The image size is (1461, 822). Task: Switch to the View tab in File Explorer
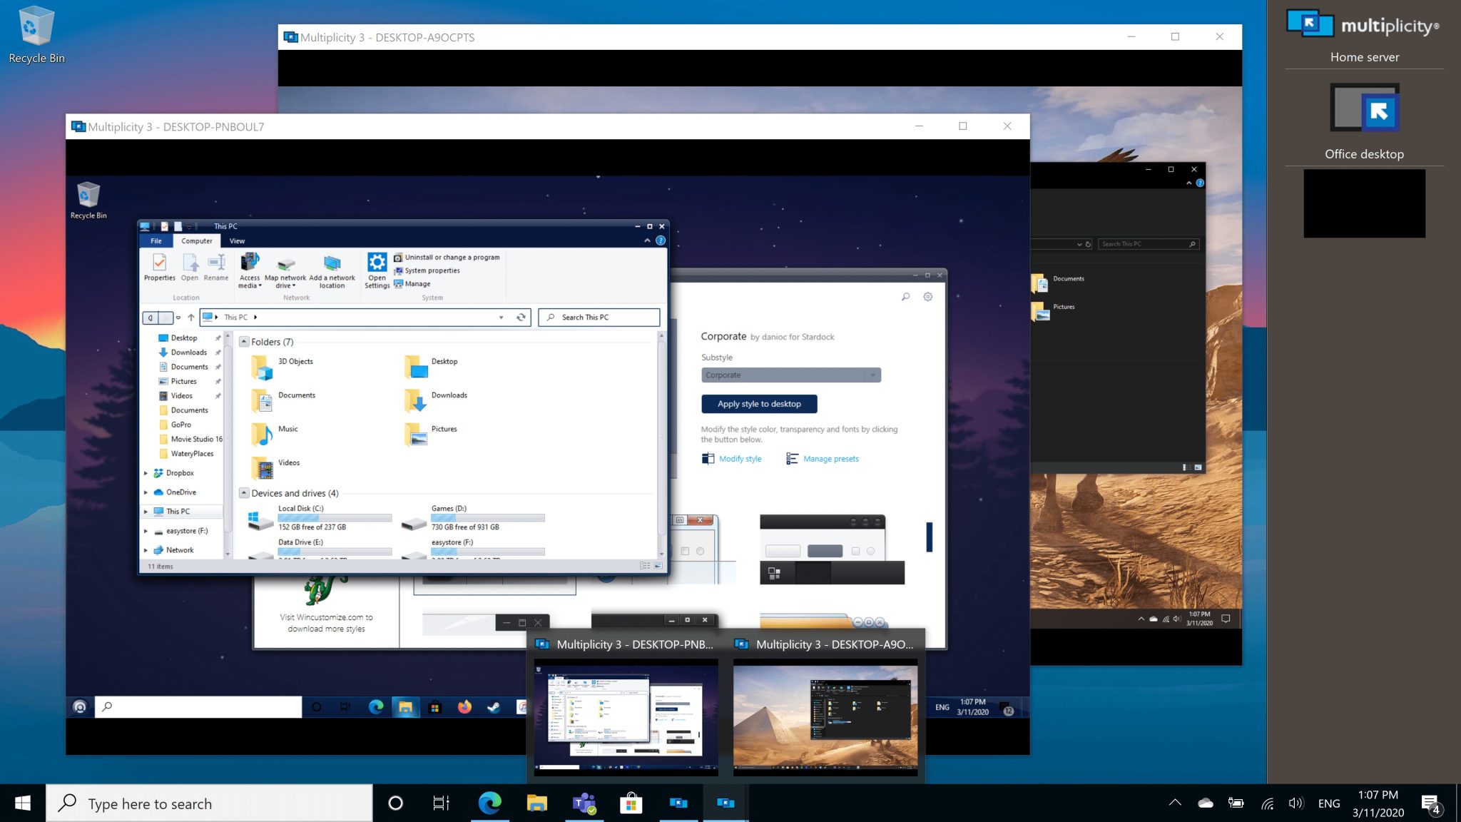[237, 240]
